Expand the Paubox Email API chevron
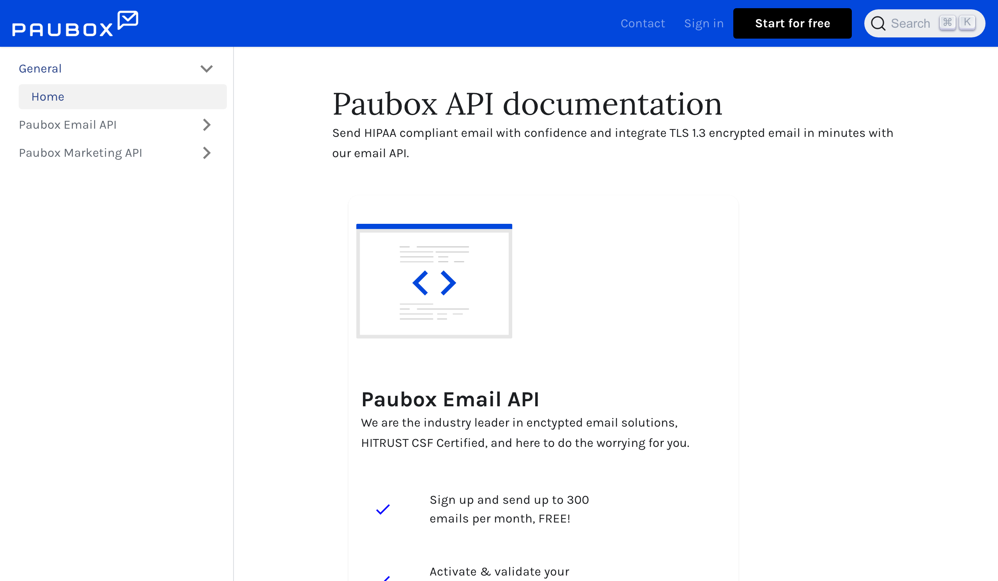998x581 pixels. pyautogui.click(x=207, y=125)
